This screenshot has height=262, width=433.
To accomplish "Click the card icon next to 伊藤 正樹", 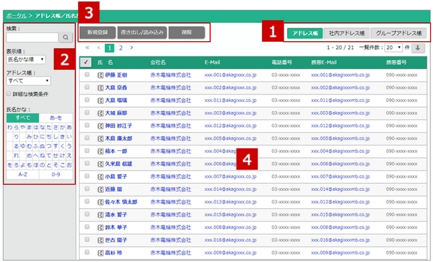I will (x=101, y=75).
